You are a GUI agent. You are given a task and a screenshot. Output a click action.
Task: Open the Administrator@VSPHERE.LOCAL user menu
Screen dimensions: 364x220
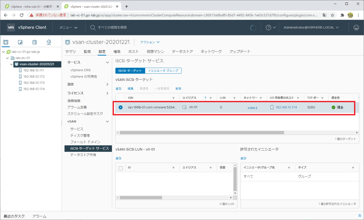click(x=311, y=28)
